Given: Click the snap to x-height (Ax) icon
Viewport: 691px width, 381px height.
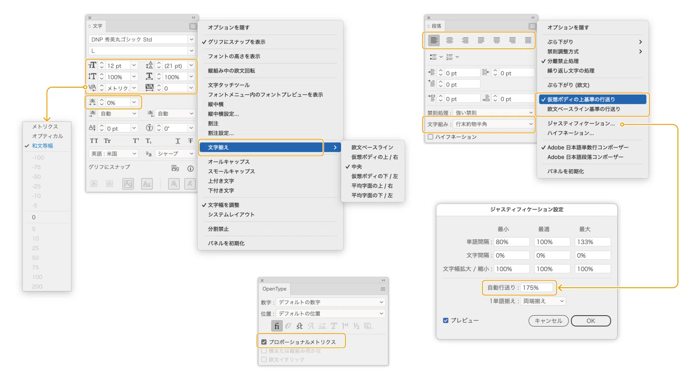Looking at the screenshot, I should tap(147, 184).
